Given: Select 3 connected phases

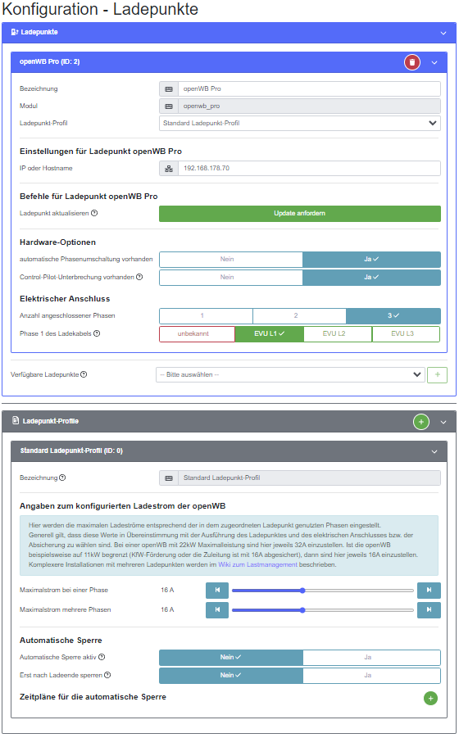Looking at the screenshot, I should click(x=393, y=316).
